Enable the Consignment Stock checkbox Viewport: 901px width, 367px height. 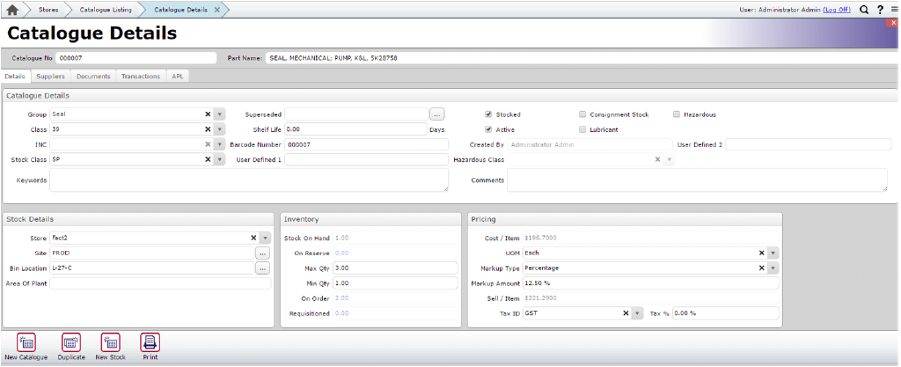[582, 114]
